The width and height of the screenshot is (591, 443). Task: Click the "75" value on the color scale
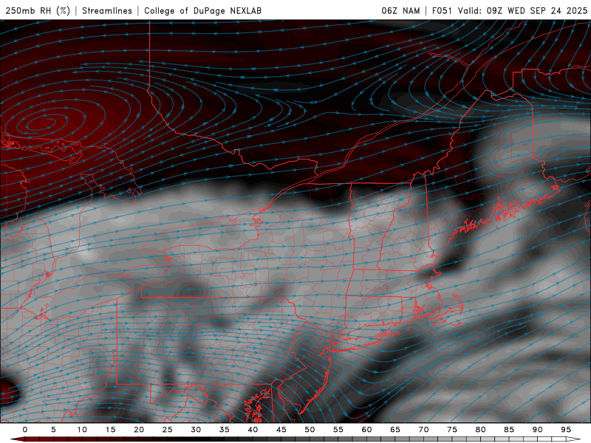452,430
